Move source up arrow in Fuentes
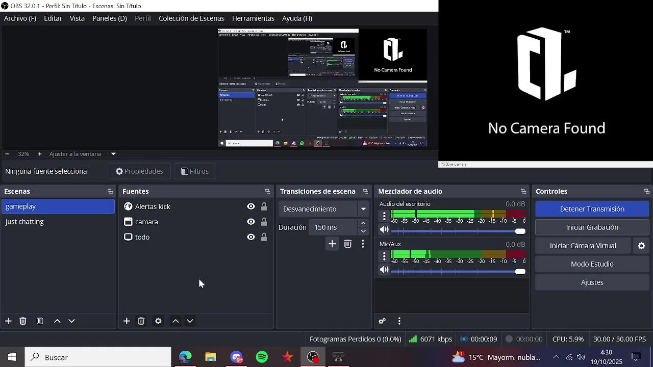Image resolution: width=653 pixels, height=367 pixels. click(x=175, y=321)
